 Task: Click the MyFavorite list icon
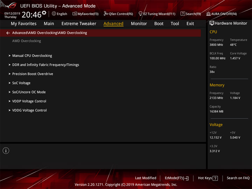click(x=75, y=14)
